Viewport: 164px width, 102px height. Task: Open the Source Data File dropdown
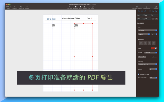coord(151,53)
